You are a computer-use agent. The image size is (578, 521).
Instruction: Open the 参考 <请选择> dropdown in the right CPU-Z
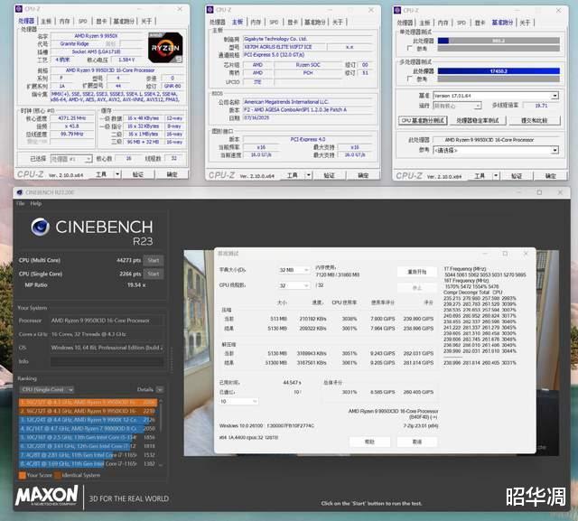pyautogui.click(x=496, y=150)
